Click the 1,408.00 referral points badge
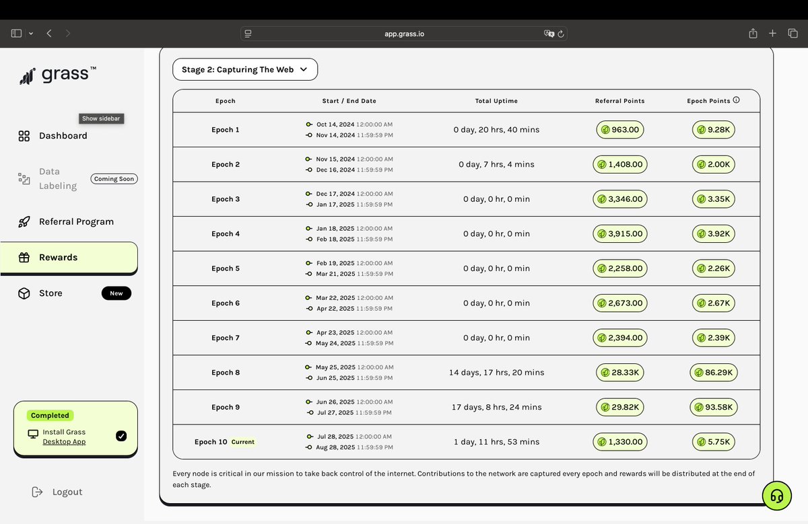The width and height of the screenshot is (808, 524). 620,164
